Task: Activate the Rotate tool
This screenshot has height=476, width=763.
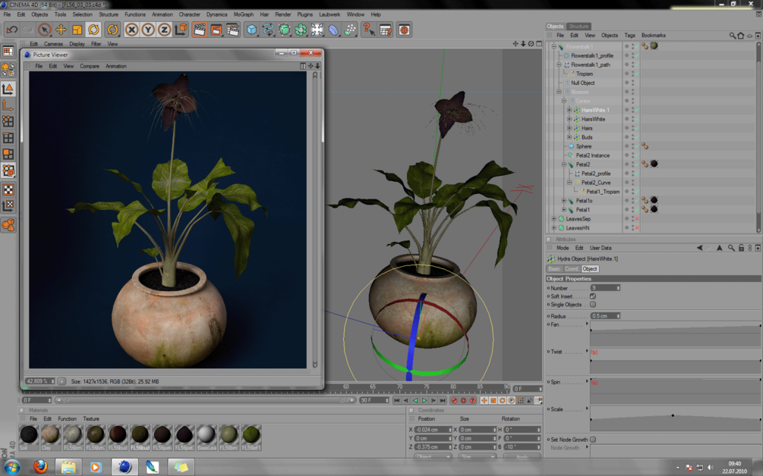Action: click(93, 30)
